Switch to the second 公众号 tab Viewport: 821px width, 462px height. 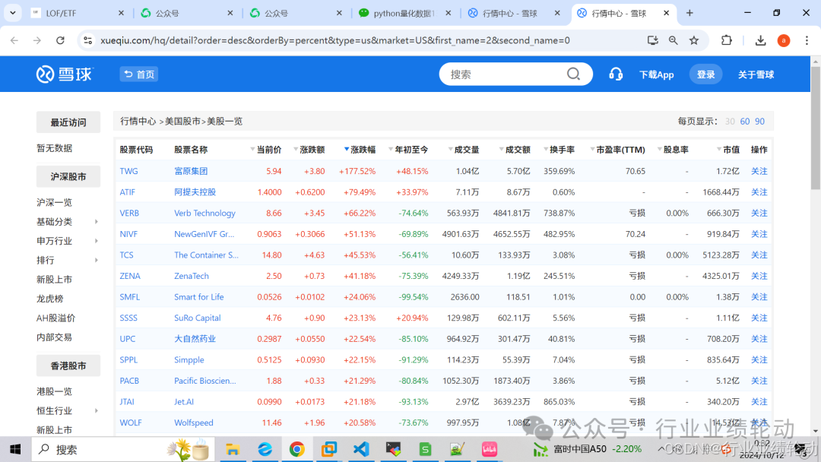(295, 13)
